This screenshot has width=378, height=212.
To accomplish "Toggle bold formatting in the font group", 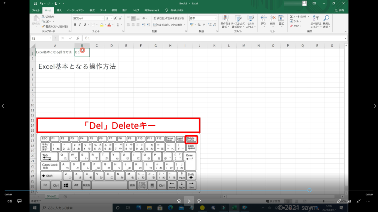I will tap(75, 25).
